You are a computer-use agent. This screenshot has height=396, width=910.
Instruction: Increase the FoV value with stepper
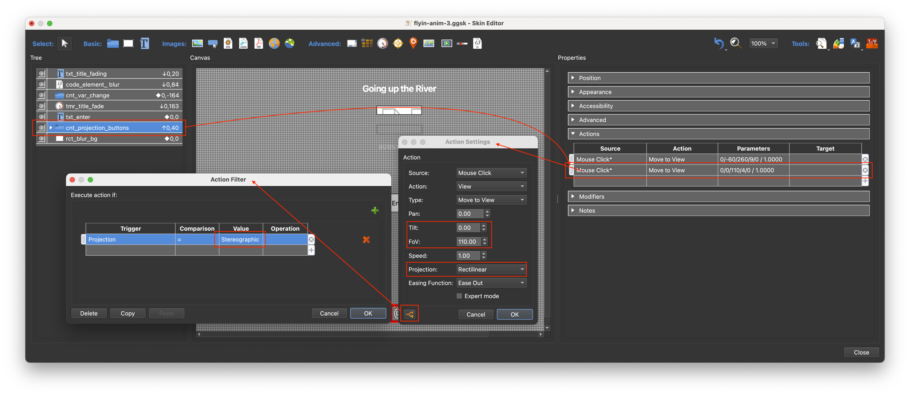pos(484,239)
